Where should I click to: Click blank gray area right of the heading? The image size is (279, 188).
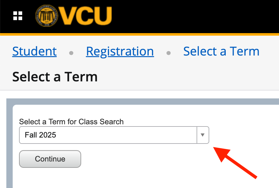point(190,77)
